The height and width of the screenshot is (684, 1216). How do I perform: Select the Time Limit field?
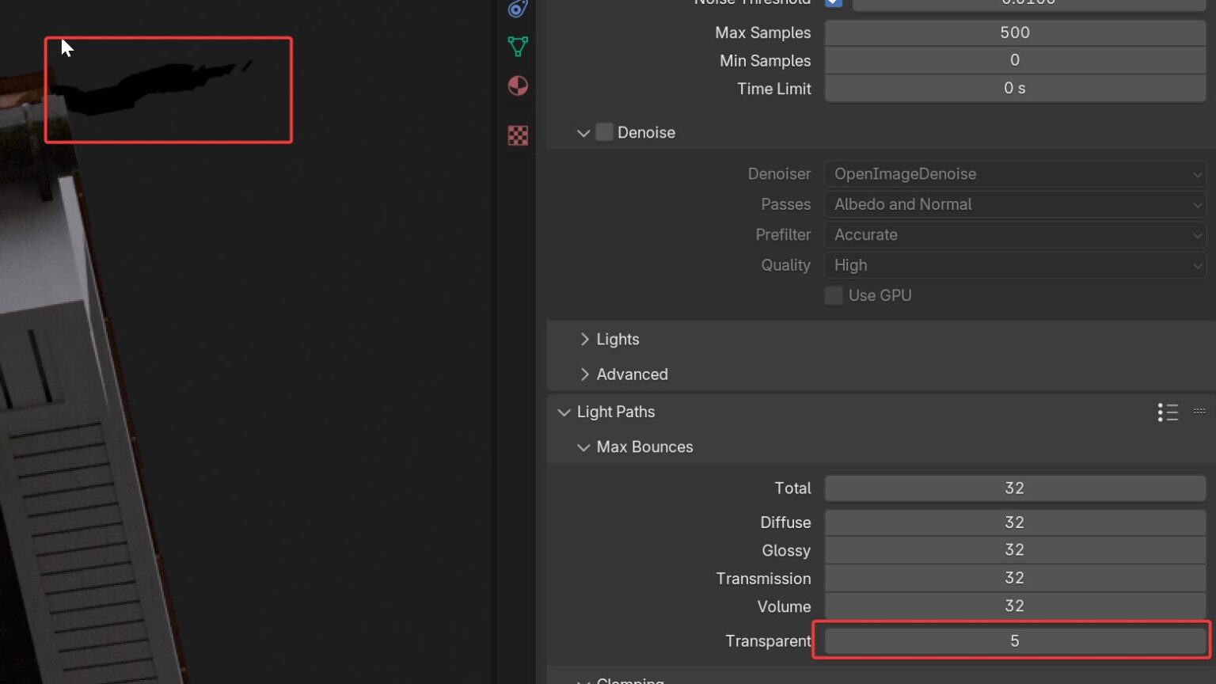pyautogui.click(x=1015, y=89)
